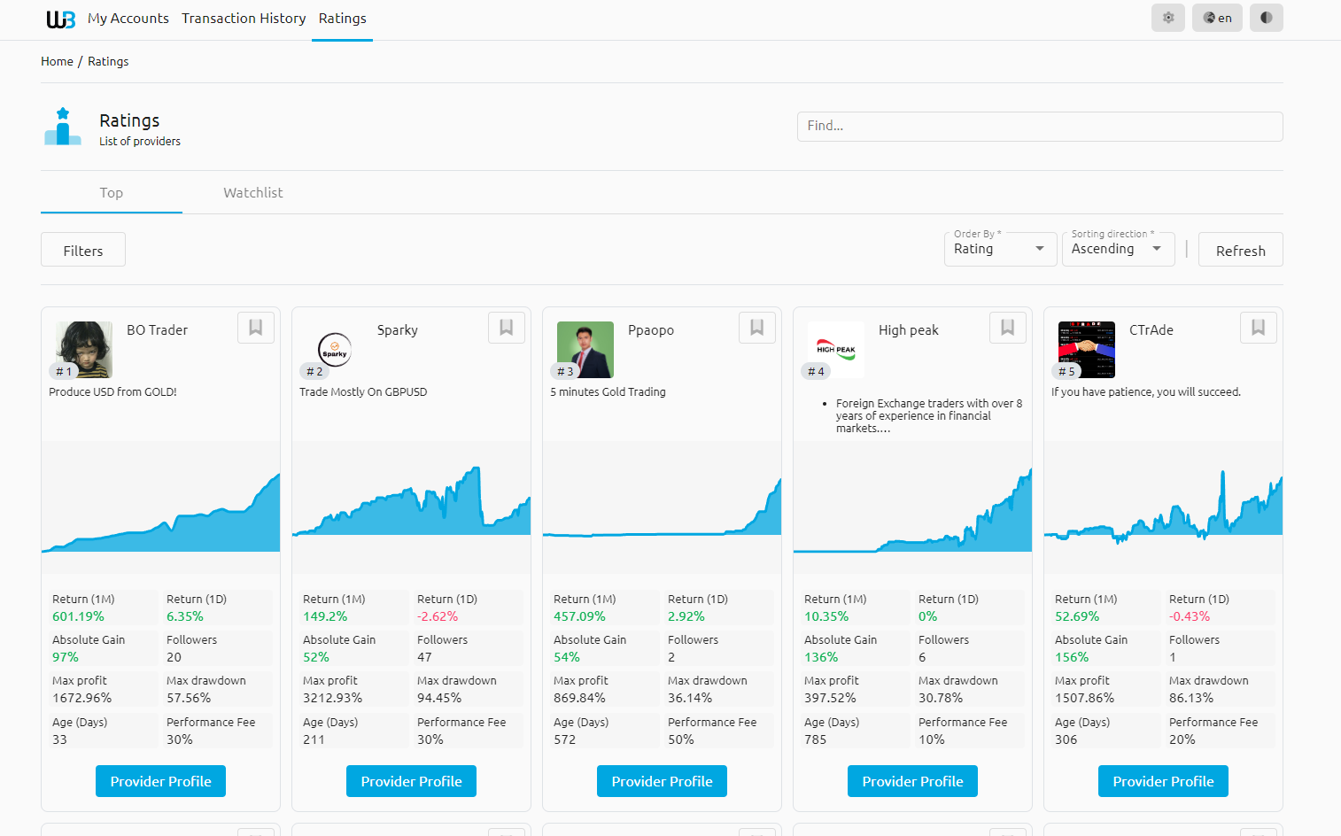Click CTrAde avatar image
1341x836 pixels.
(1087, 350)
